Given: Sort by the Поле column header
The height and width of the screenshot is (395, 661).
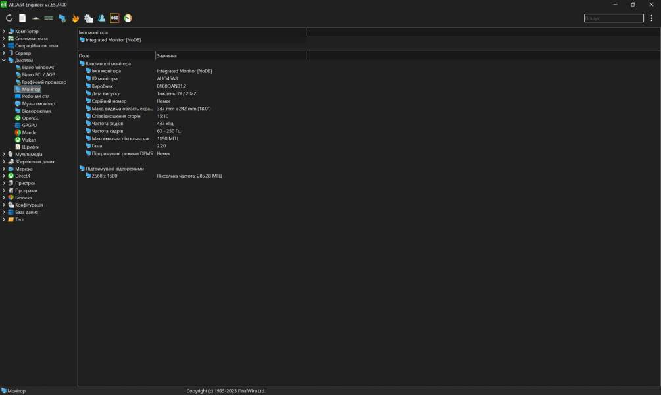Looking at the screenshot, I should (116, 56).
